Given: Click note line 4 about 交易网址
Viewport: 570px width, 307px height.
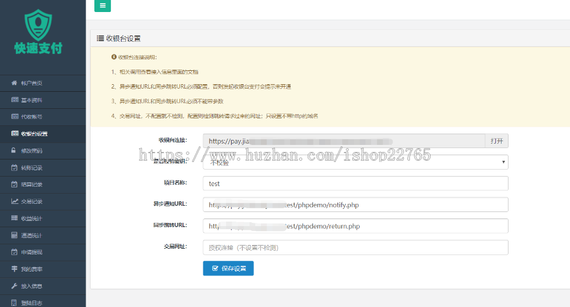Looking at the screenshot, I should 215,116.
